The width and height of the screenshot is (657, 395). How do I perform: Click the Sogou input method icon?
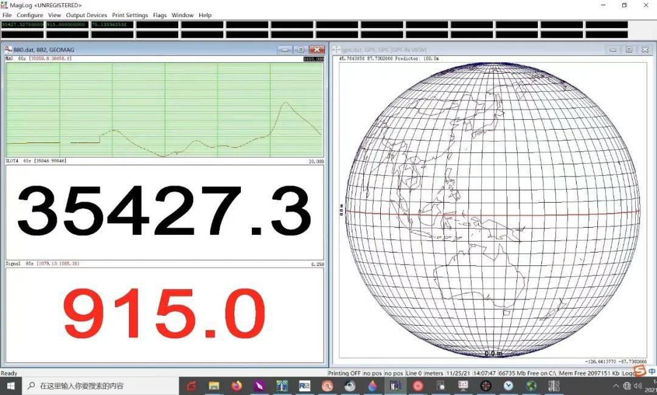[x=639, y=371]
